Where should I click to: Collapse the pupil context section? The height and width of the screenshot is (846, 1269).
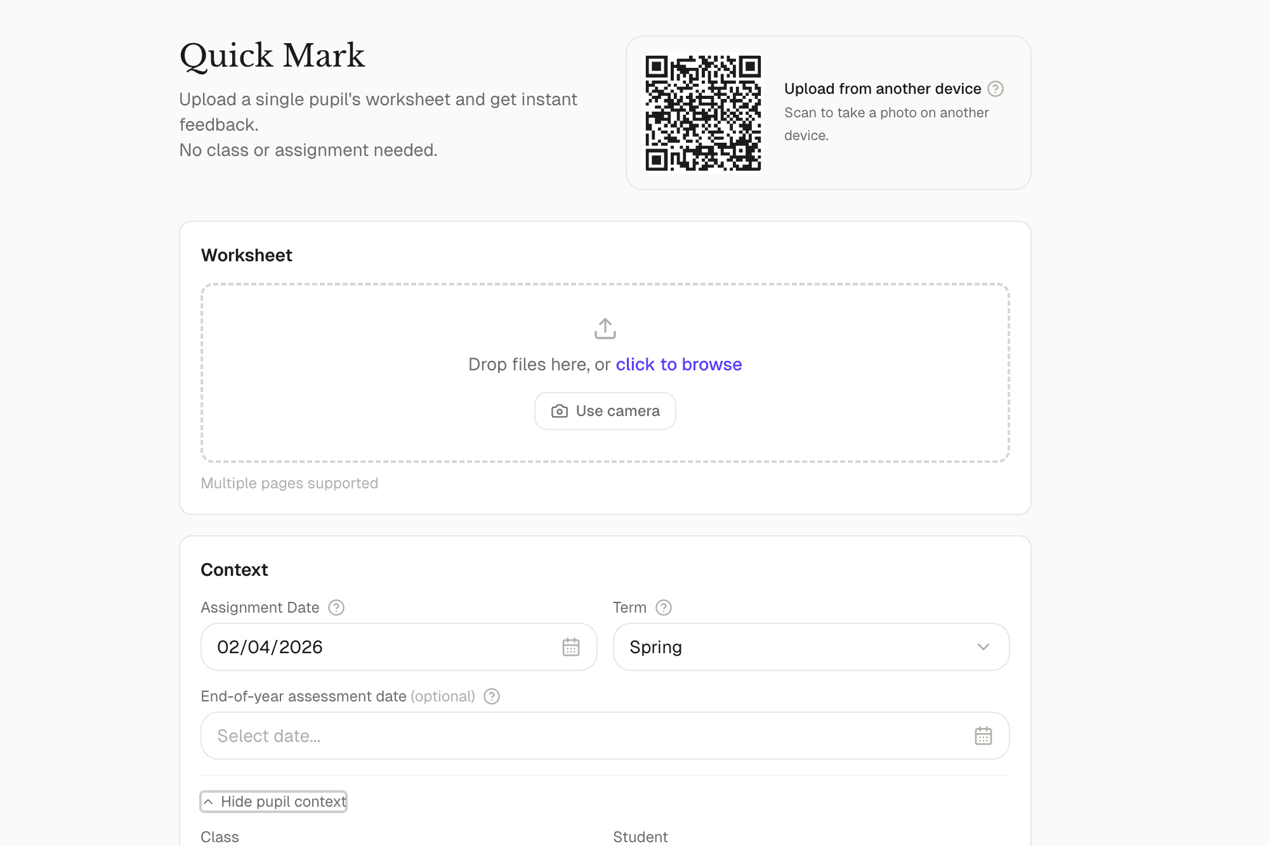click(x=273, y=801)
